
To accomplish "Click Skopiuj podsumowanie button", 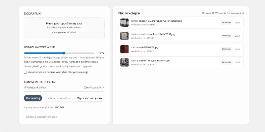I will [42, 116].
